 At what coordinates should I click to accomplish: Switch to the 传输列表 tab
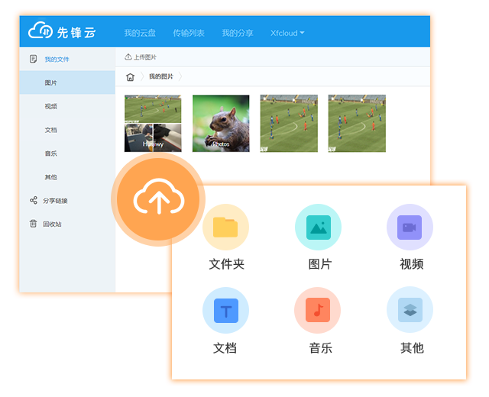189,34
